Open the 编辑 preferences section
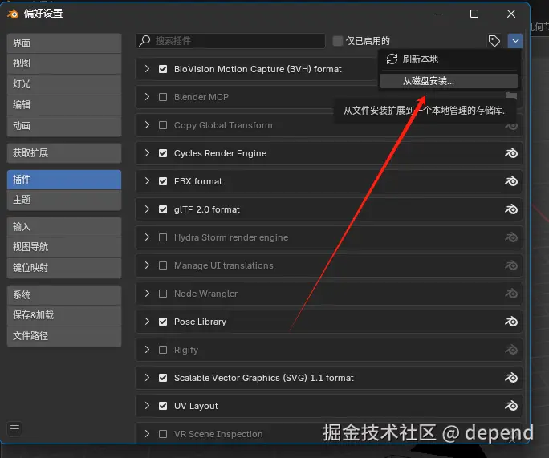Image resolution: width=549 pixels, height=458 pixels. [64, 104]
